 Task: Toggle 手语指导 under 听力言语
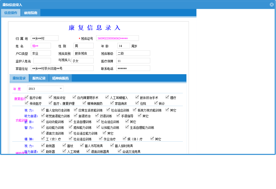[118, 115]
